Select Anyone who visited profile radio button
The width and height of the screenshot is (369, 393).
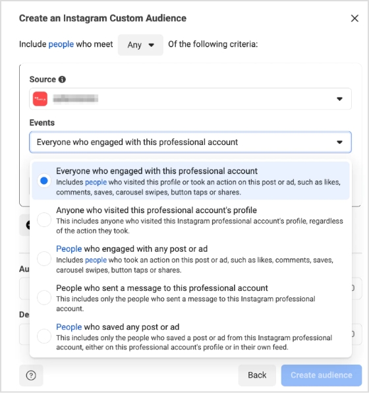tap(44, 220)
